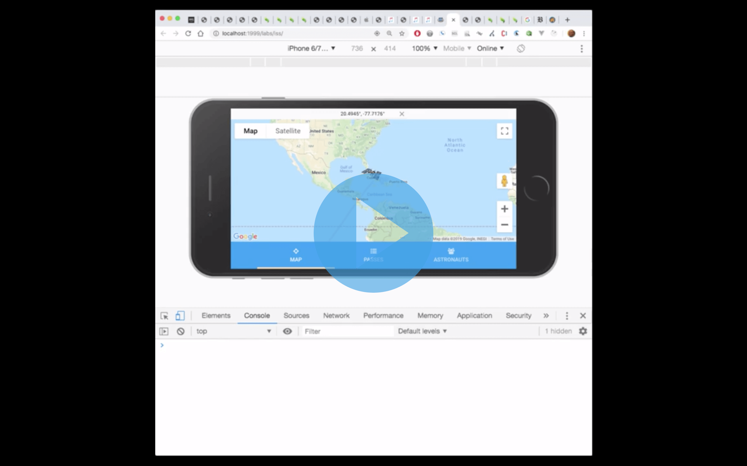
Task: Show the console sidebar
Action: pos(164,331)
